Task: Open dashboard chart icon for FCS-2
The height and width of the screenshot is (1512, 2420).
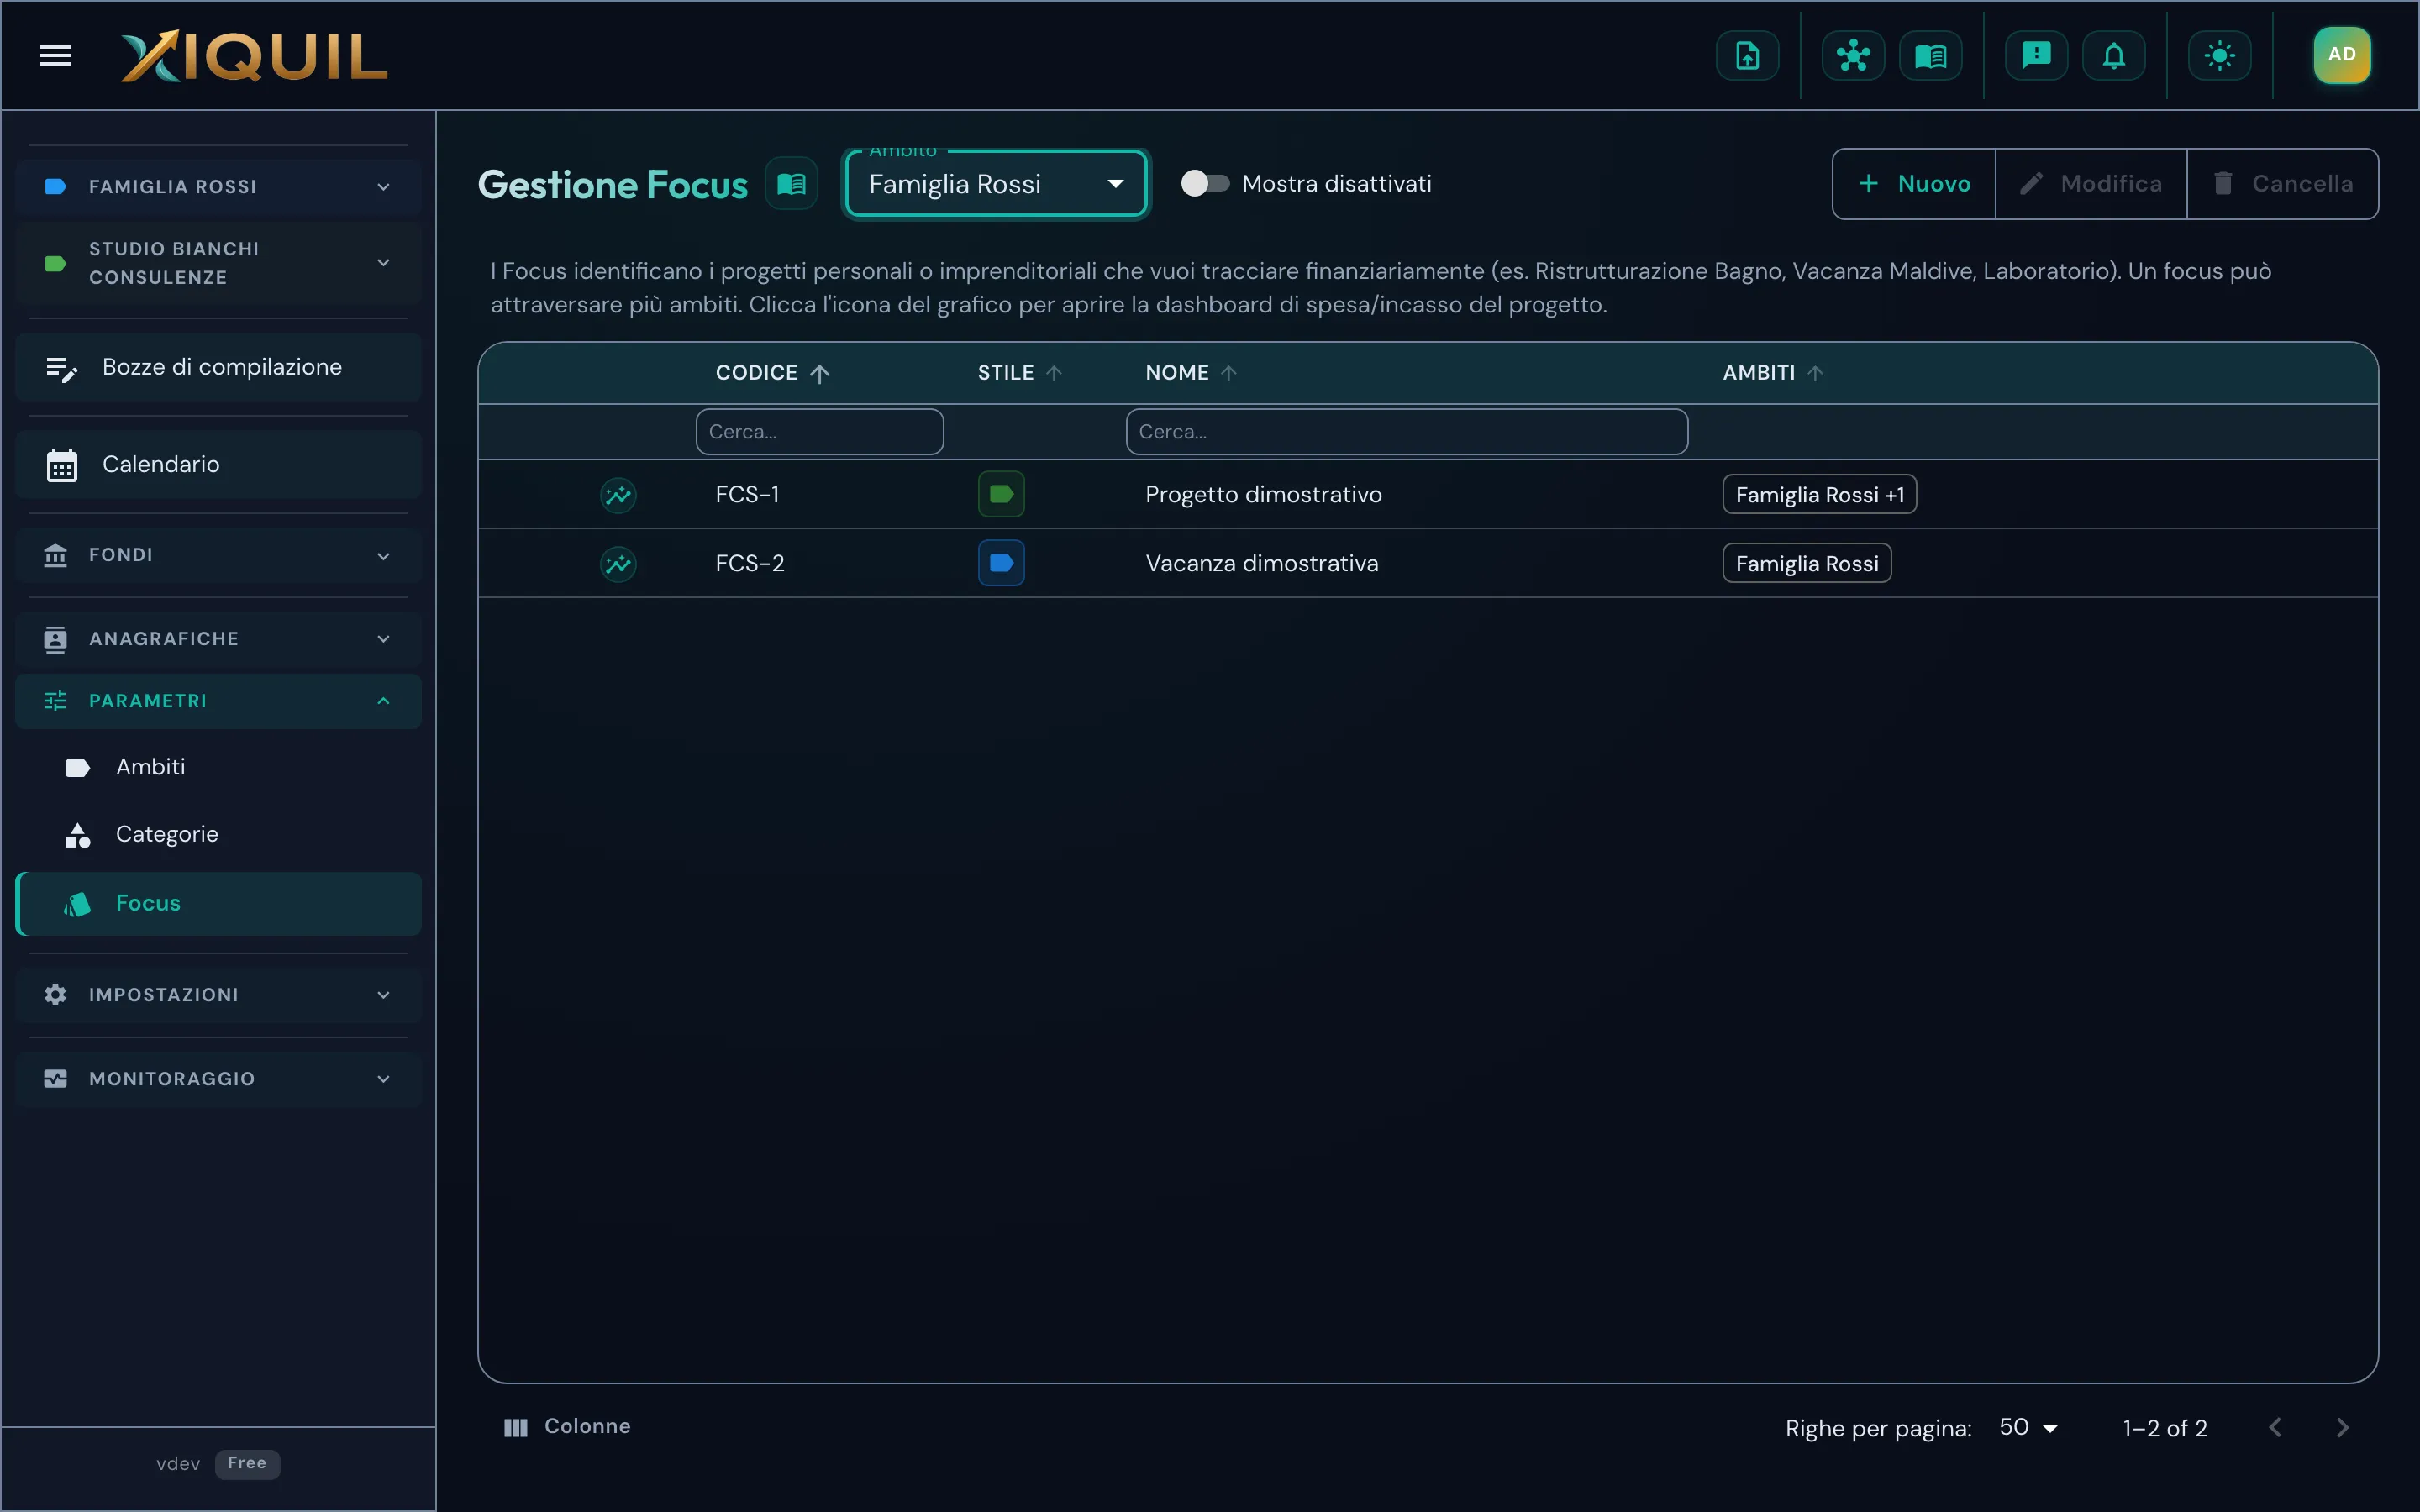Action: coord(618,564)
